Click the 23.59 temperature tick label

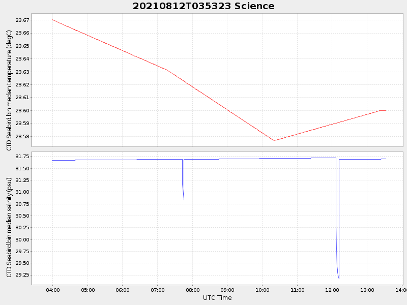tap(22, 124)
